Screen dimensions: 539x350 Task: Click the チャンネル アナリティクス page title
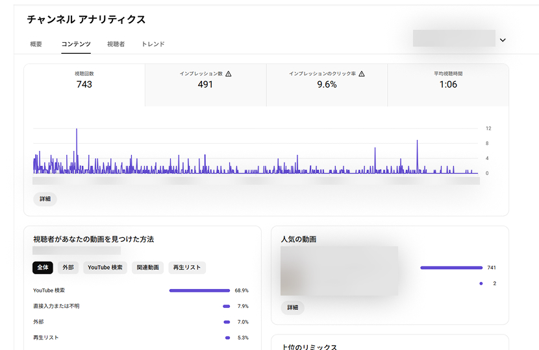(x=86, y=19)
